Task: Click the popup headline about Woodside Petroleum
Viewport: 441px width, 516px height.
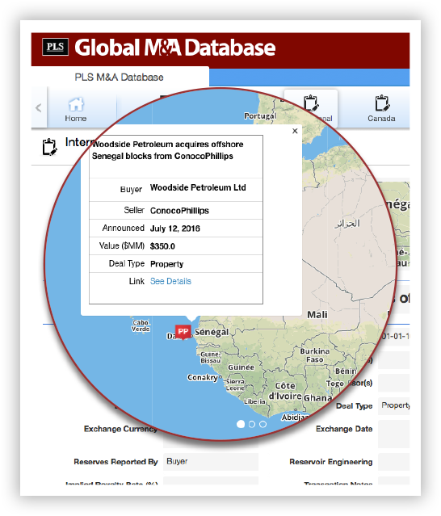Action: [167, 150]
